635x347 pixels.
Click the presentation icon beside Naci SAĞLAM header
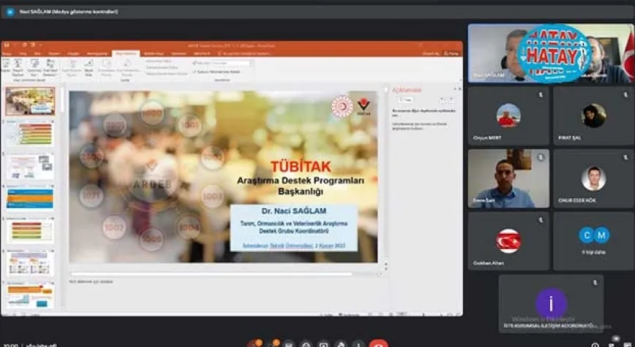10,12
